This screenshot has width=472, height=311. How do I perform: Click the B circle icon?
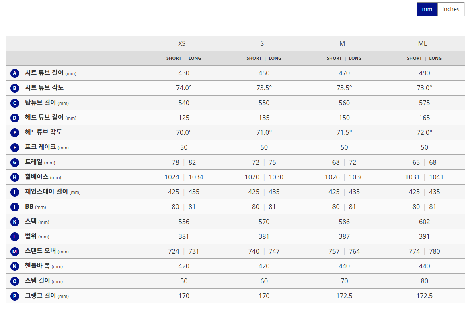[x=15, y=88]
